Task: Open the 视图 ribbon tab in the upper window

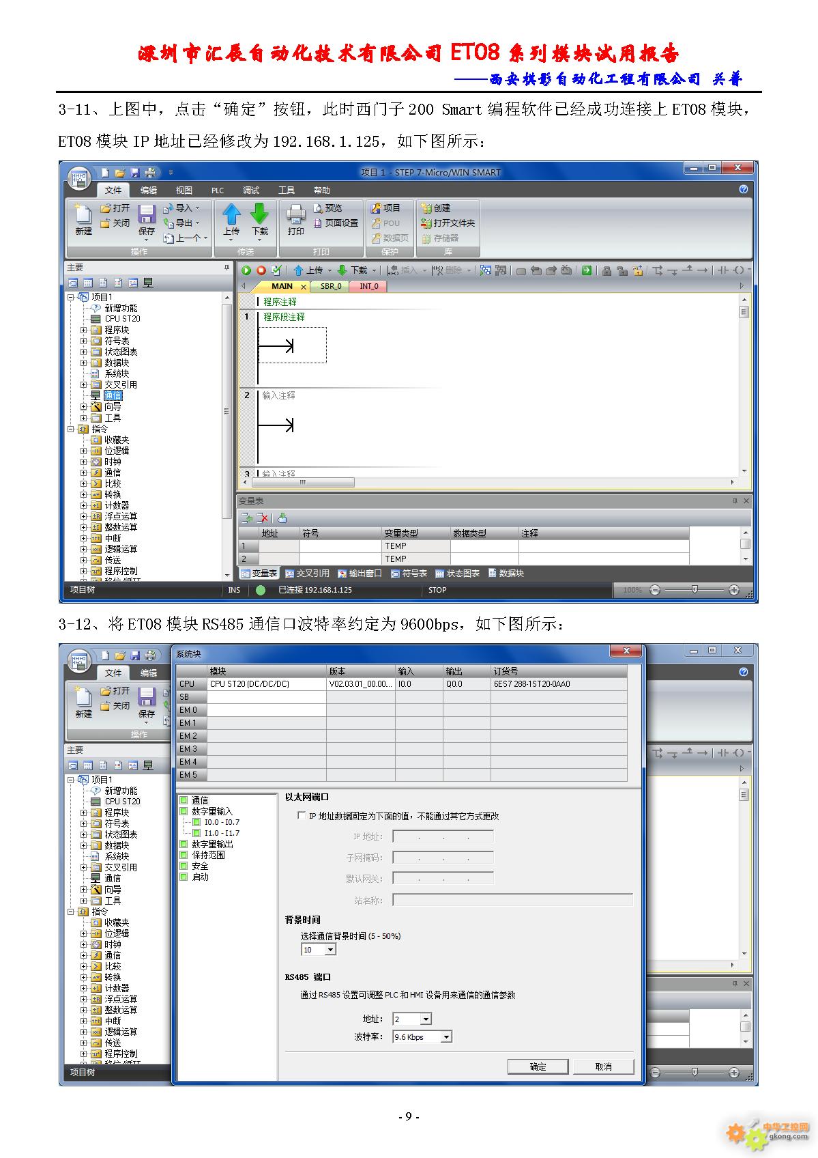Action: pos(184,190)
